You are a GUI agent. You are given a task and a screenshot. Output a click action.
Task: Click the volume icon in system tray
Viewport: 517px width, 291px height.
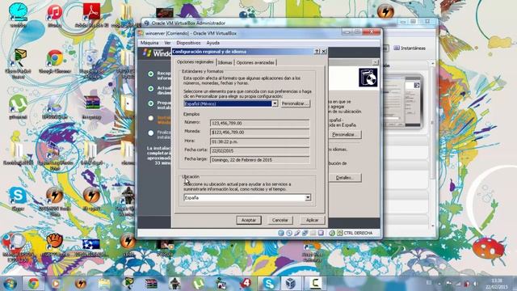(475, 284)
